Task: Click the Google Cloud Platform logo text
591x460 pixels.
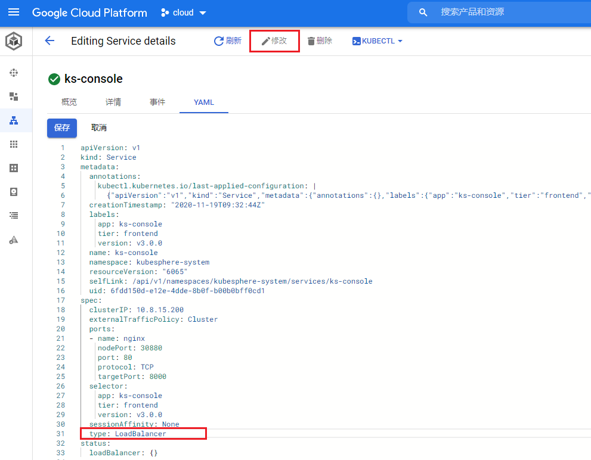Action: click(x=89, y=13)
